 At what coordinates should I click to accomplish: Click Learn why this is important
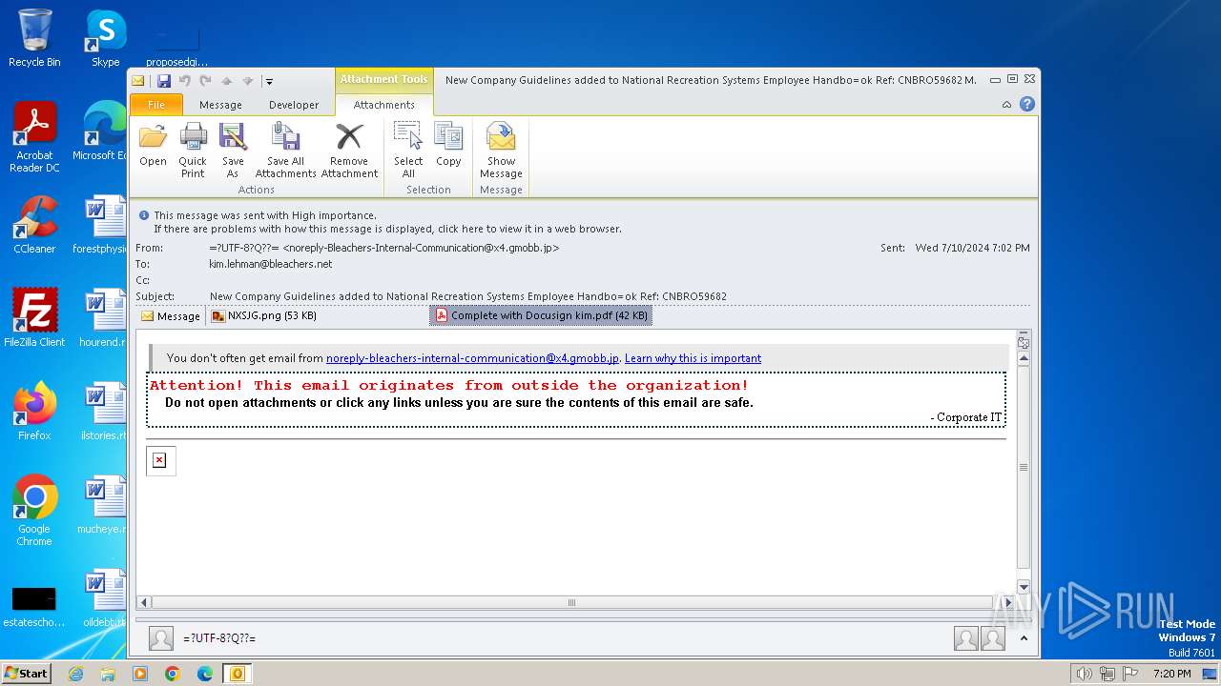(693, 358)
